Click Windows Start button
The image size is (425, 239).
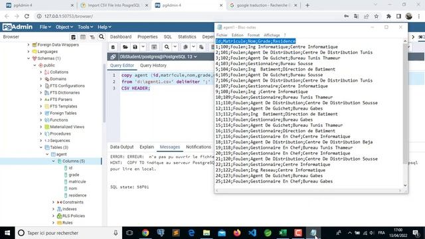[x=7, y=233]
